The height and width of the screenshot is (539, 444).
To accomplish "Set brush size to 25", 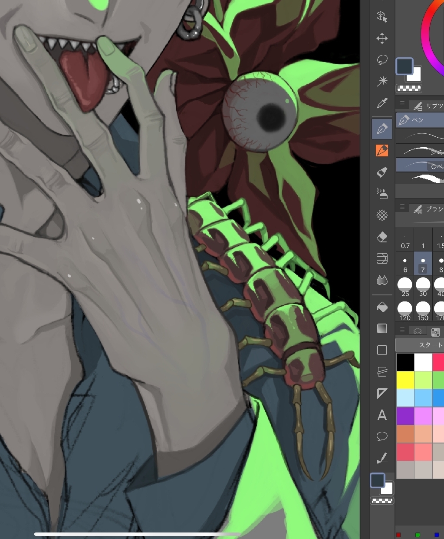I will click(x=405, y=288).
